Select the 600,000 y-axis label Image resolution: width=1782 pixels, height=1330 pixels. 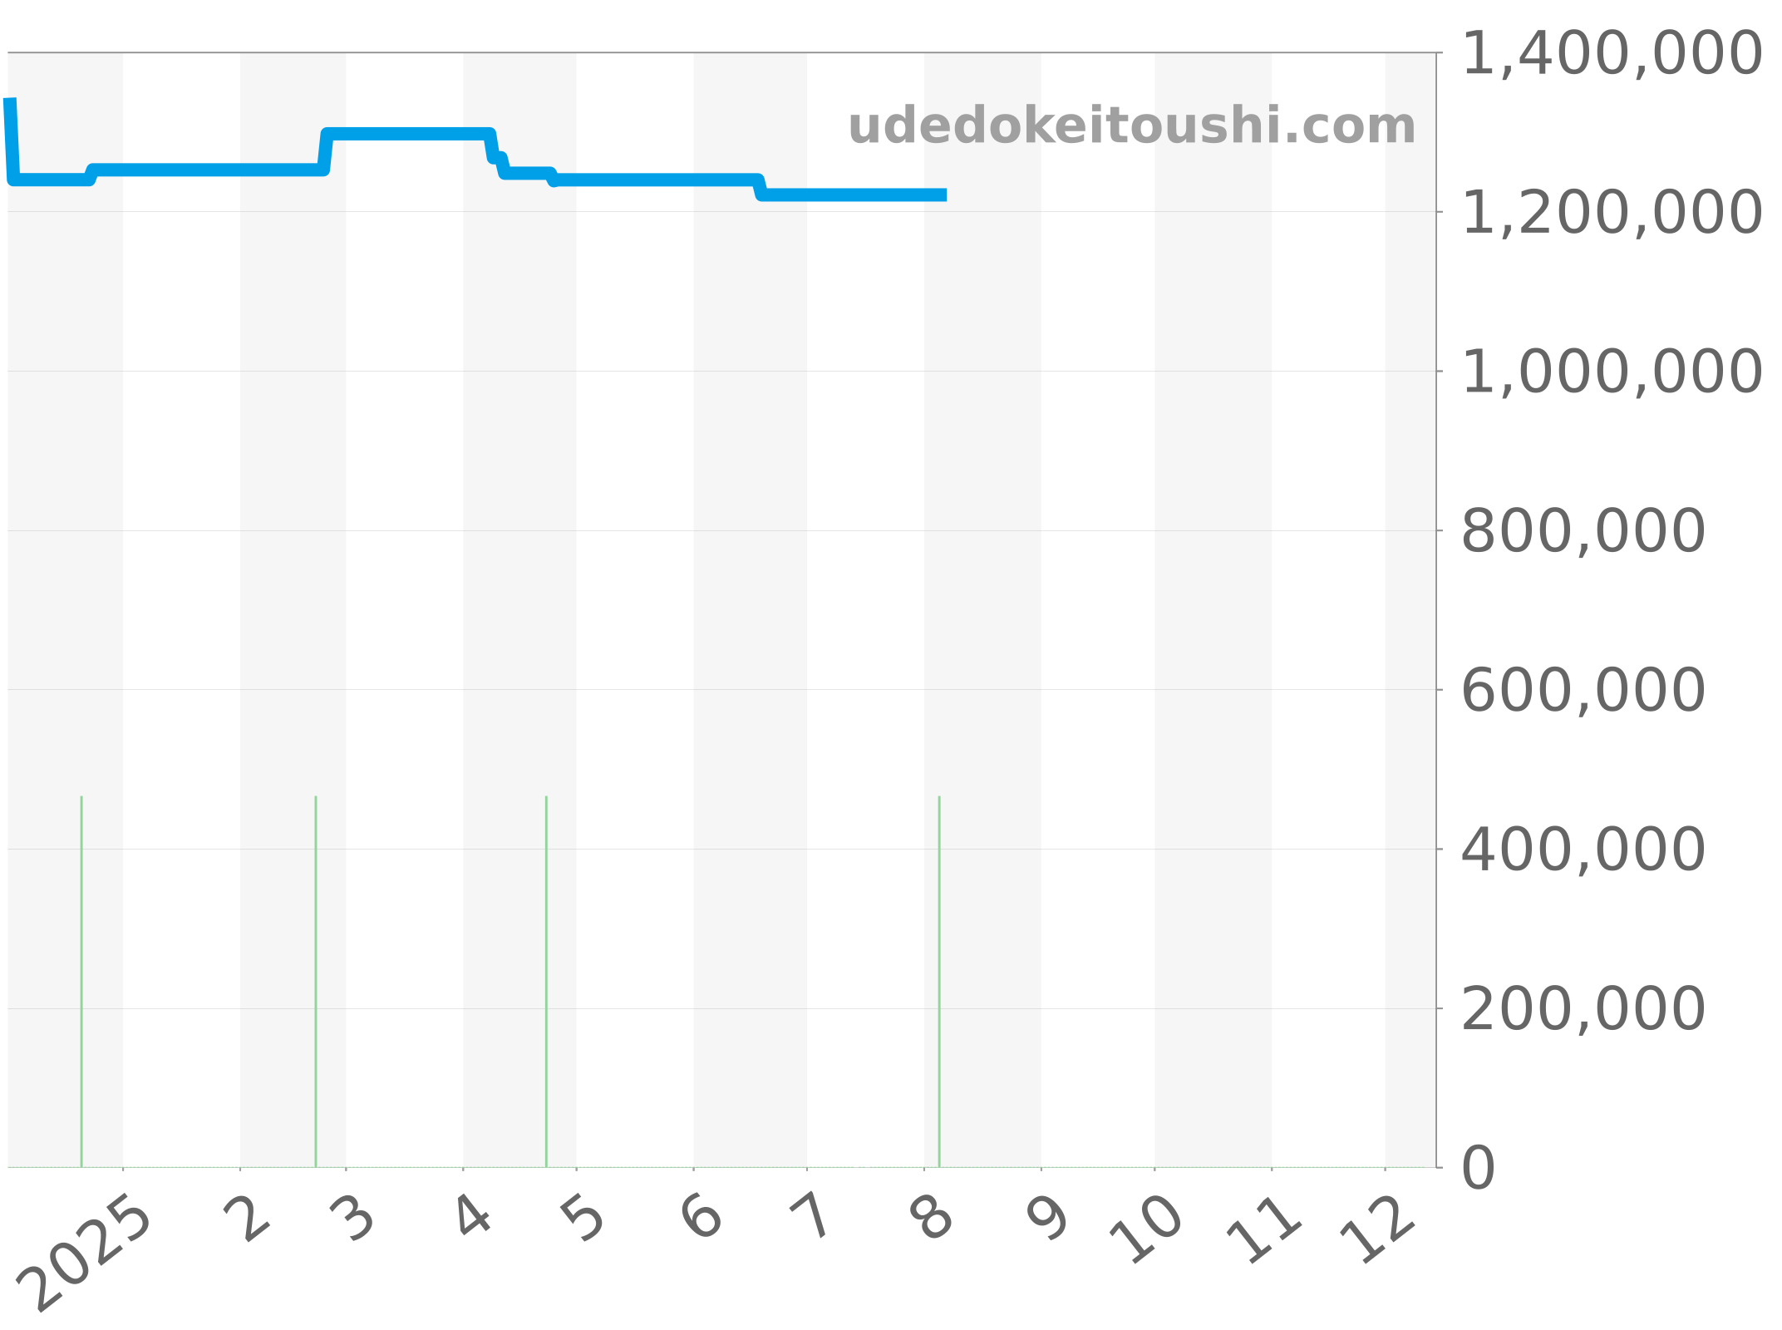pyautogui.click(x=1583, y=690)
